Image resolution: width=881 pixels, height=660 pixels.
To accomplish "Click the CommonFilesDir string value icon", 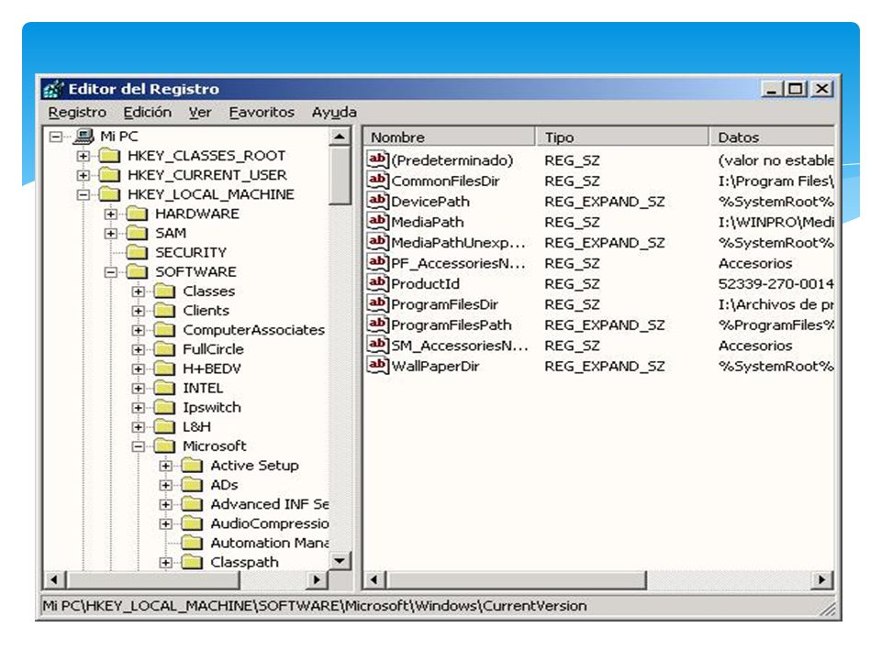I will [377, 181].
